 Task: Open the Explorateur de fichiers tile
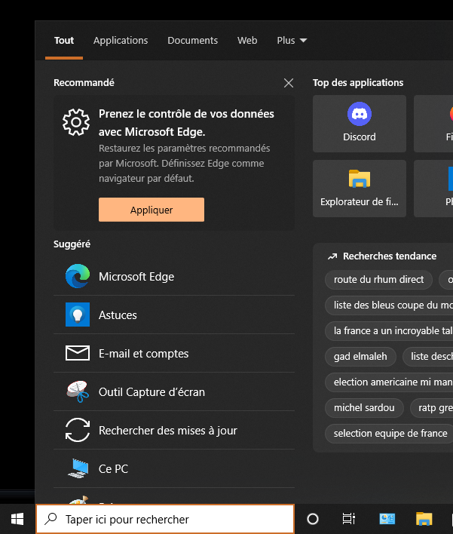click(x=359, y=188)
